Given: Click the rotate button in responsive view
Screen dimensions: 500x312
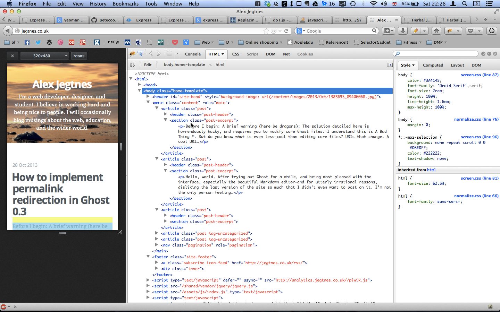Looking at the screenshot, I should point(79,56).
